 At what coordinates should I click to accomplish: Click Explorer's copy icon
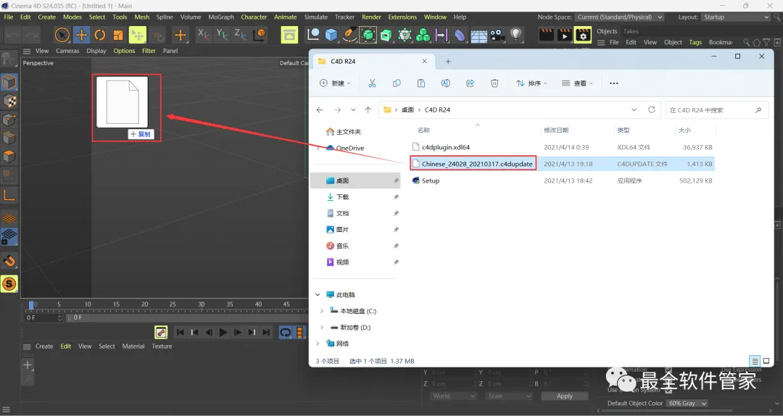[x=397, y=83]
